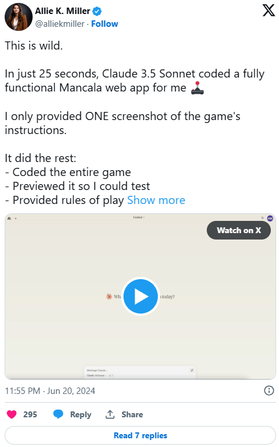279x447 pixels.
Task: Click the blue verified badge
Action: click(x=97, y=11)
